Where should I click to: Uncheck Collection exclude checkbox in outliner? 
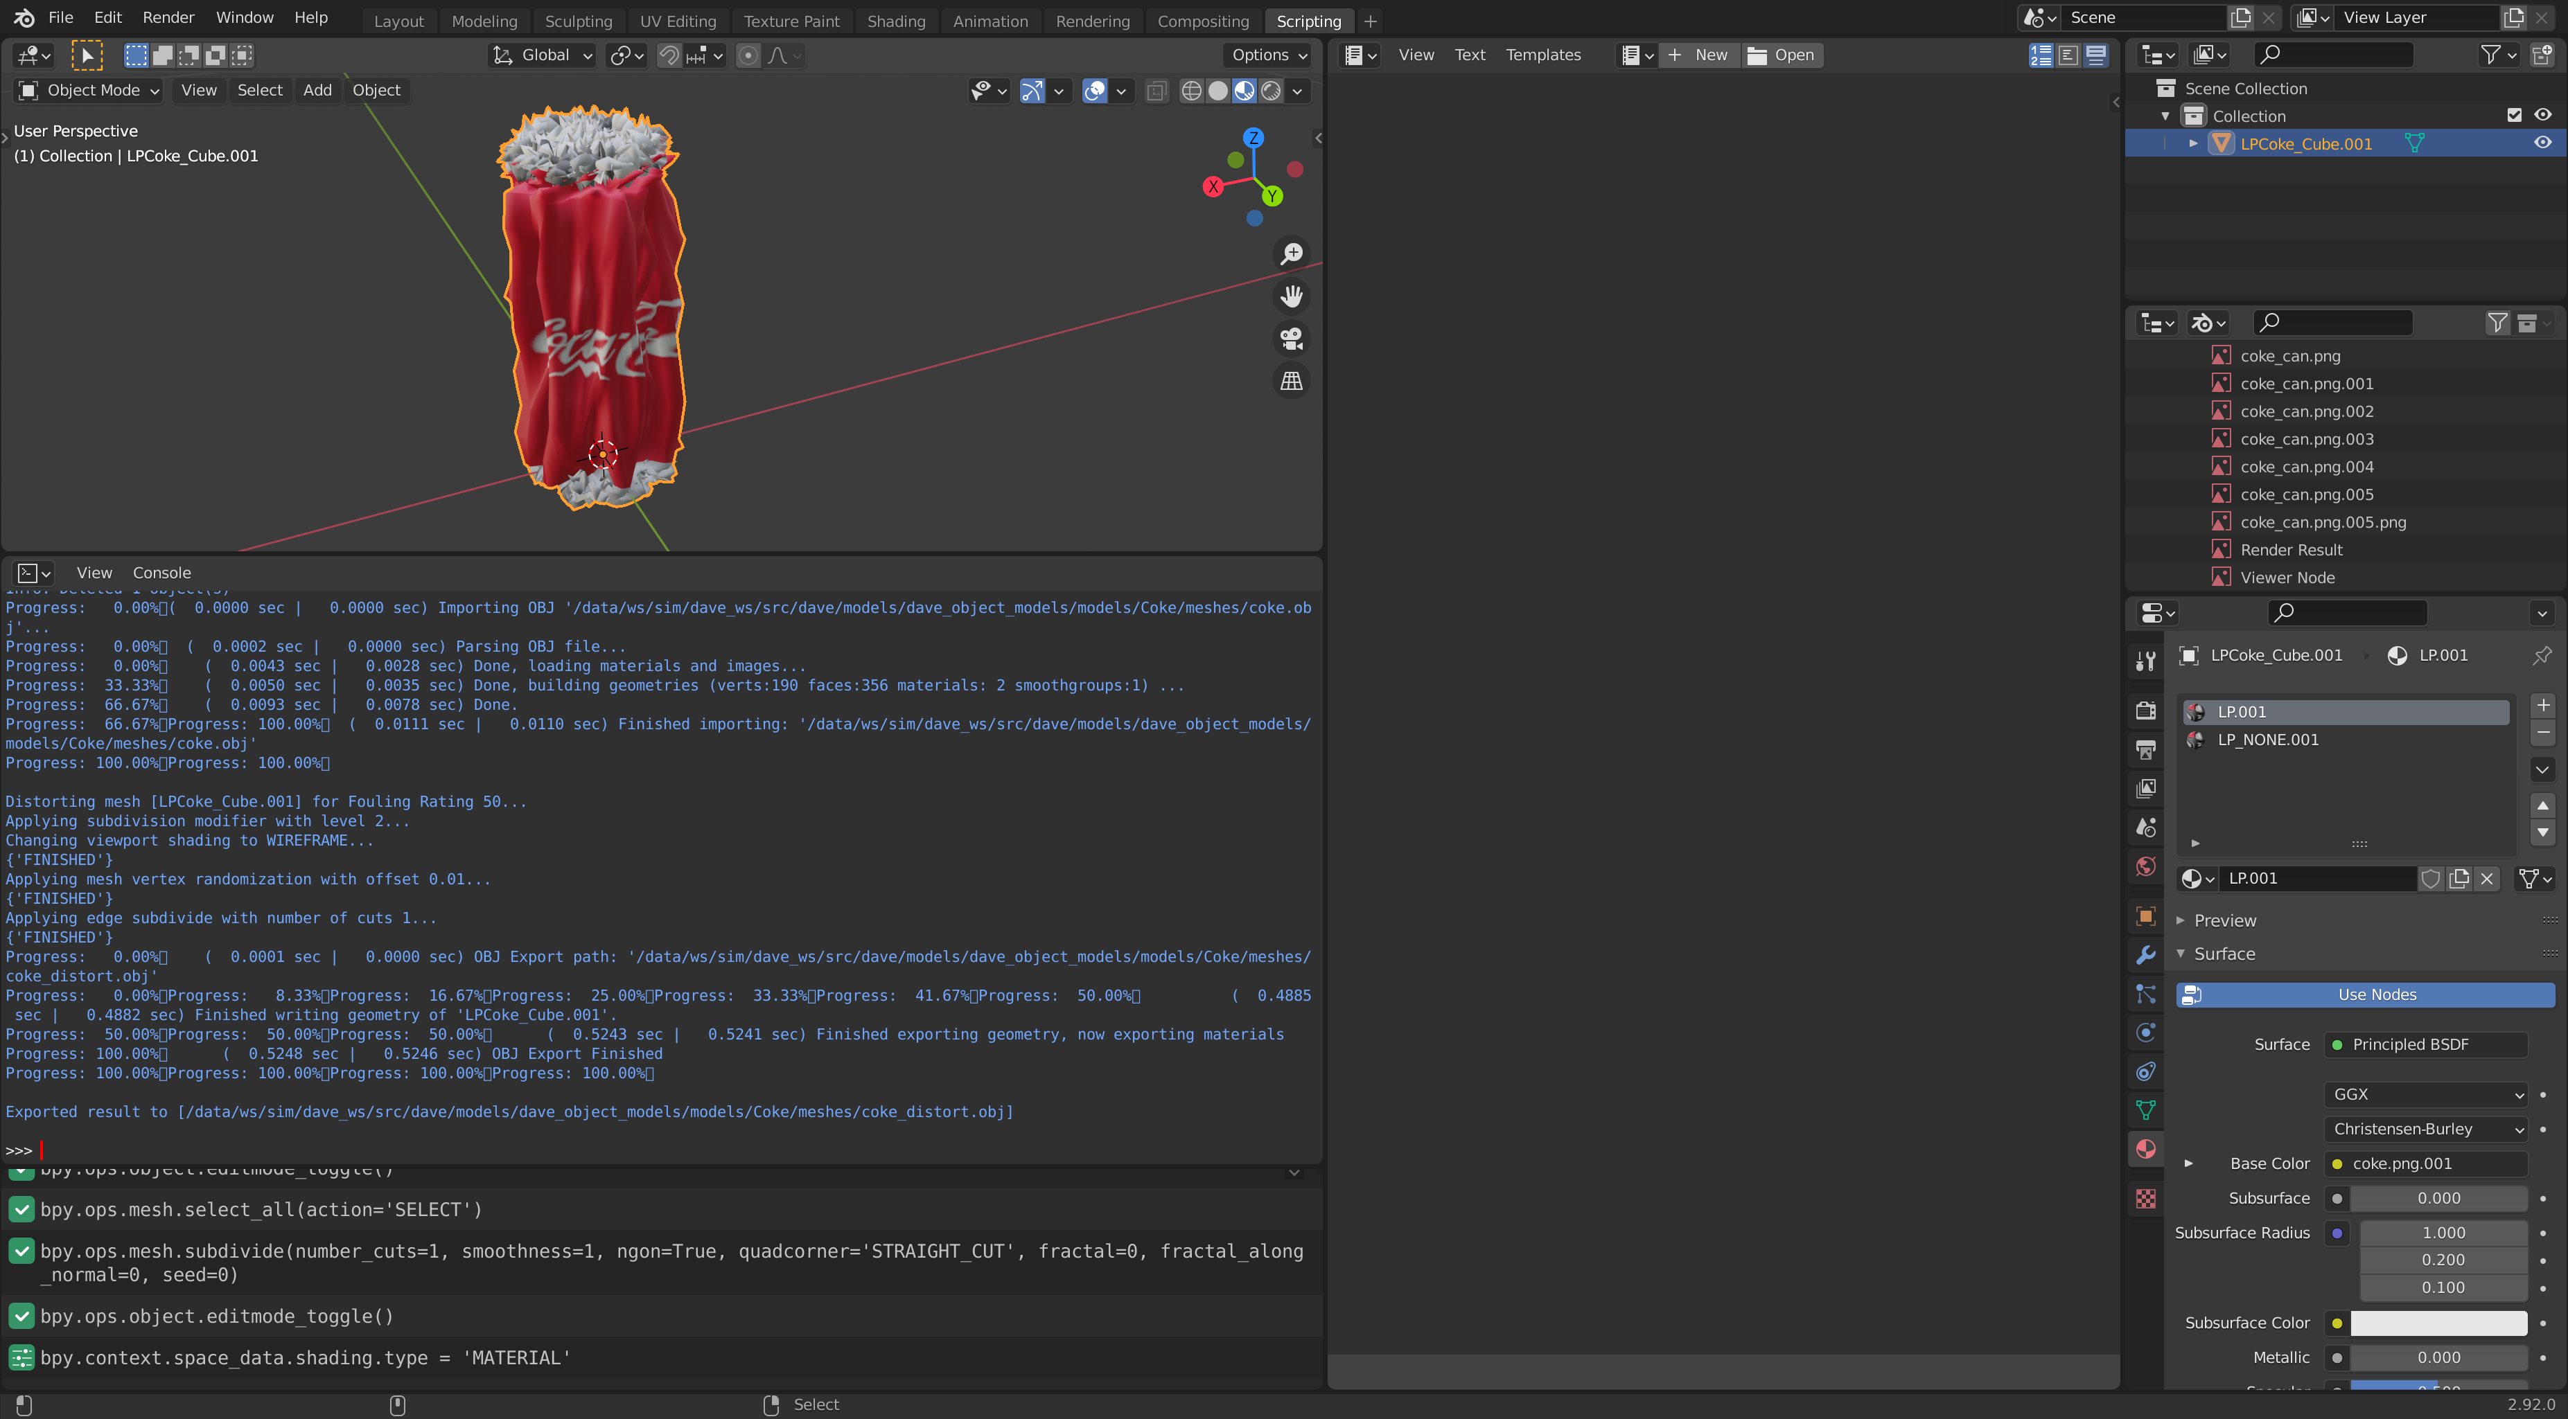2514,116
